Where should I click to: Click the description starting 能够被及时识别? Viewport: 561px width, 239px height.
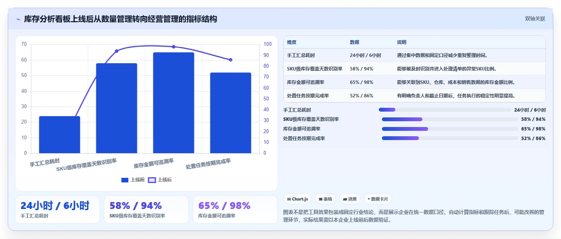pos(447,69)
